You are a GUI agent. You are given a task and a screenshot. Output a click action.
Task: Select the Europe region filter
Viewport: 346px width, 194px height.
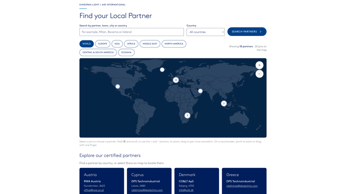103,44
